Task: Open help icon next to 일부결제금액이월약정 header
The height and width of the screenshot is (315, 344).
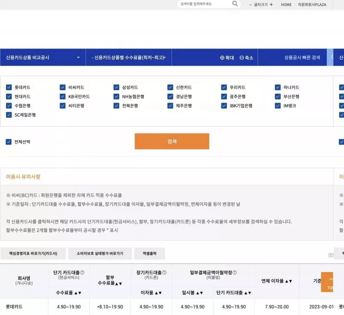Action: point(234,272)
